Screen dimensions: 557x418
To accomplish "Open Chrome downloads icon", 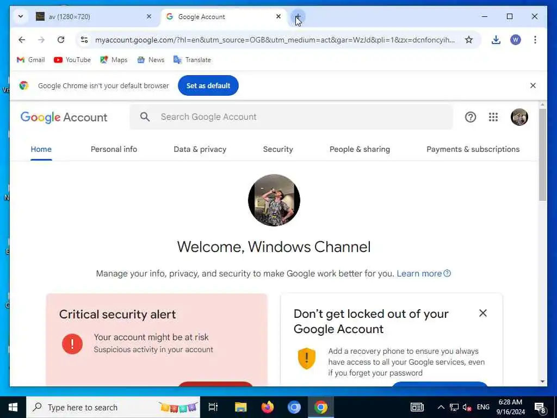I will coord(496,40).
